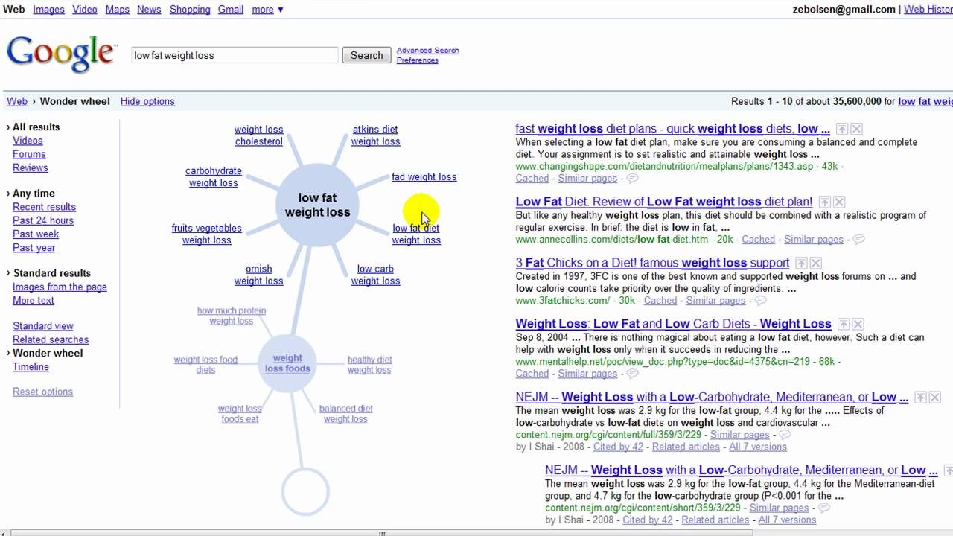The height and width of the screenshot is (536, 953).
Task: Open Maps in the top navigation
Action: 118,10
